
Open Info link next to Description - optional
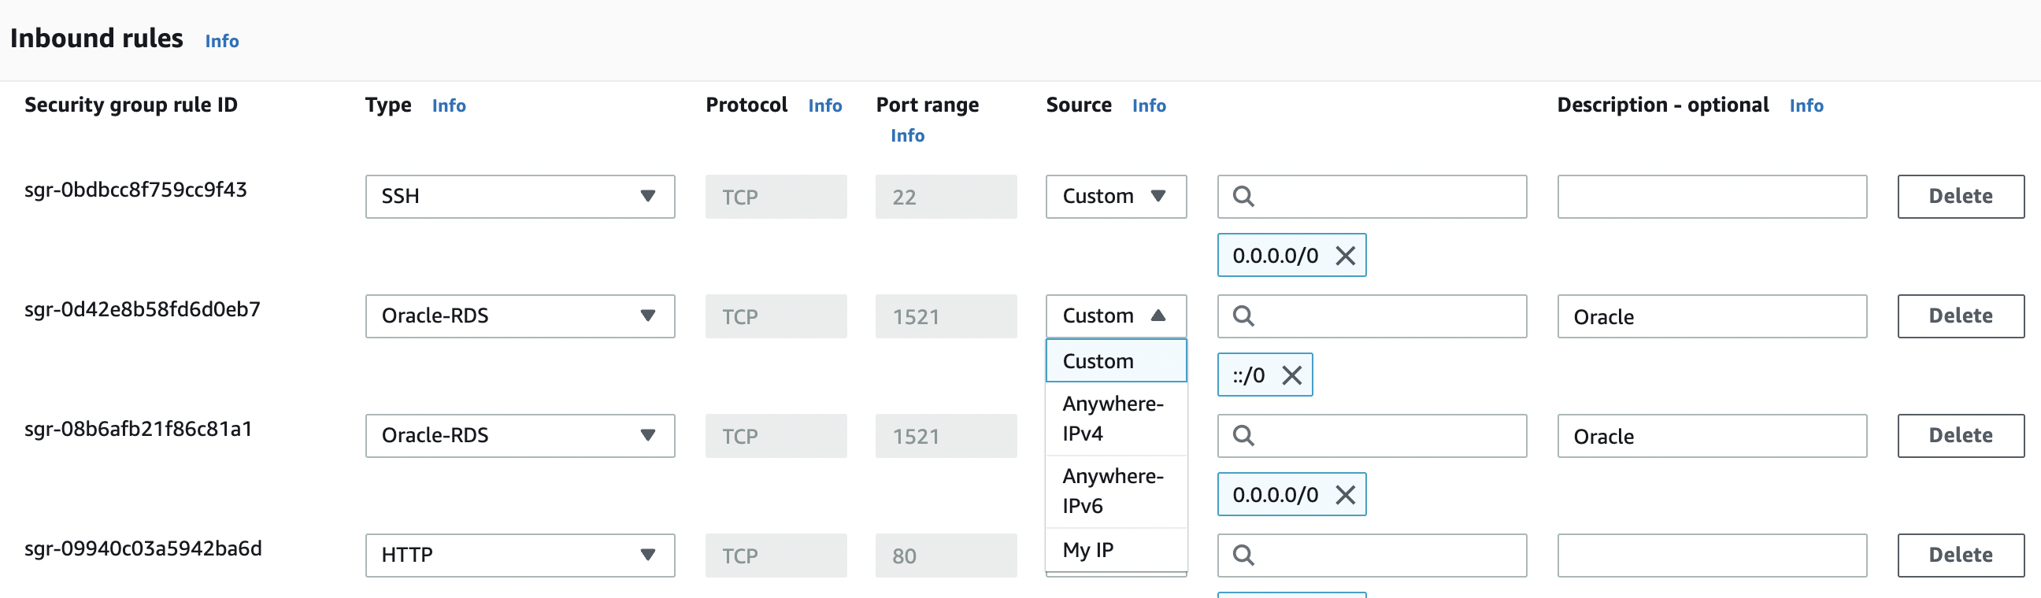1806,105
